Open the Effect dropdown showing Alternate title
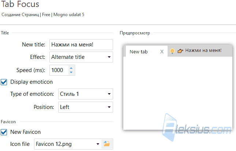Screen dimensions: 236x151 click(x=81, y=57)
